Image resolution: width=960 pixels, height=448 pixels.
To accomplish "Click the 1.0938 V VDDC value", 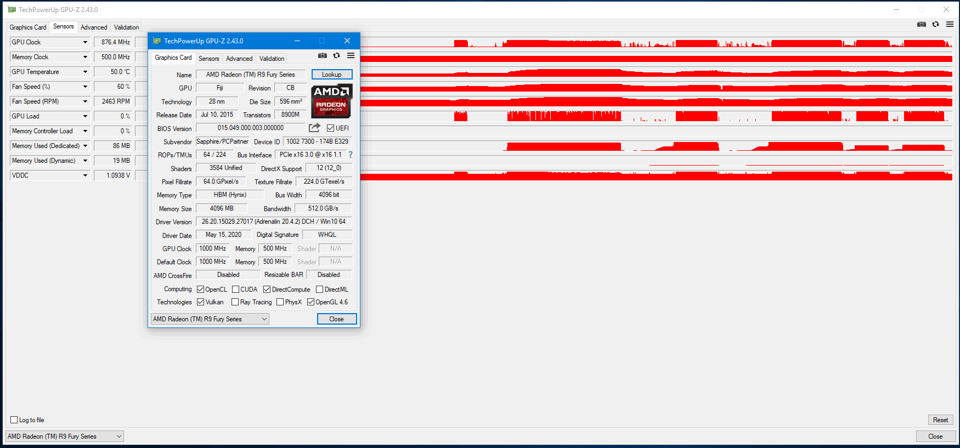I will click(113, 175).
